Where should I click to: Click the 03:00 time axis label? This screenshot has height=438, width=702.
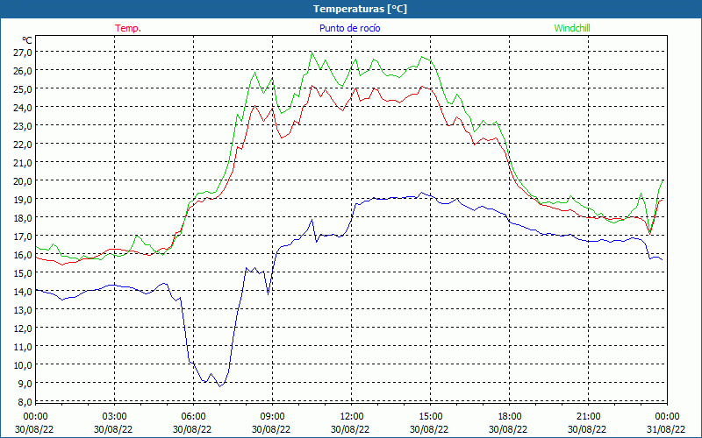(114, 417)
